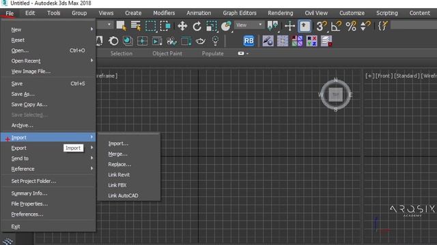Switch to the Object Paint ribbon tab
Screen dimensions: 437x245
pos(167,54)
